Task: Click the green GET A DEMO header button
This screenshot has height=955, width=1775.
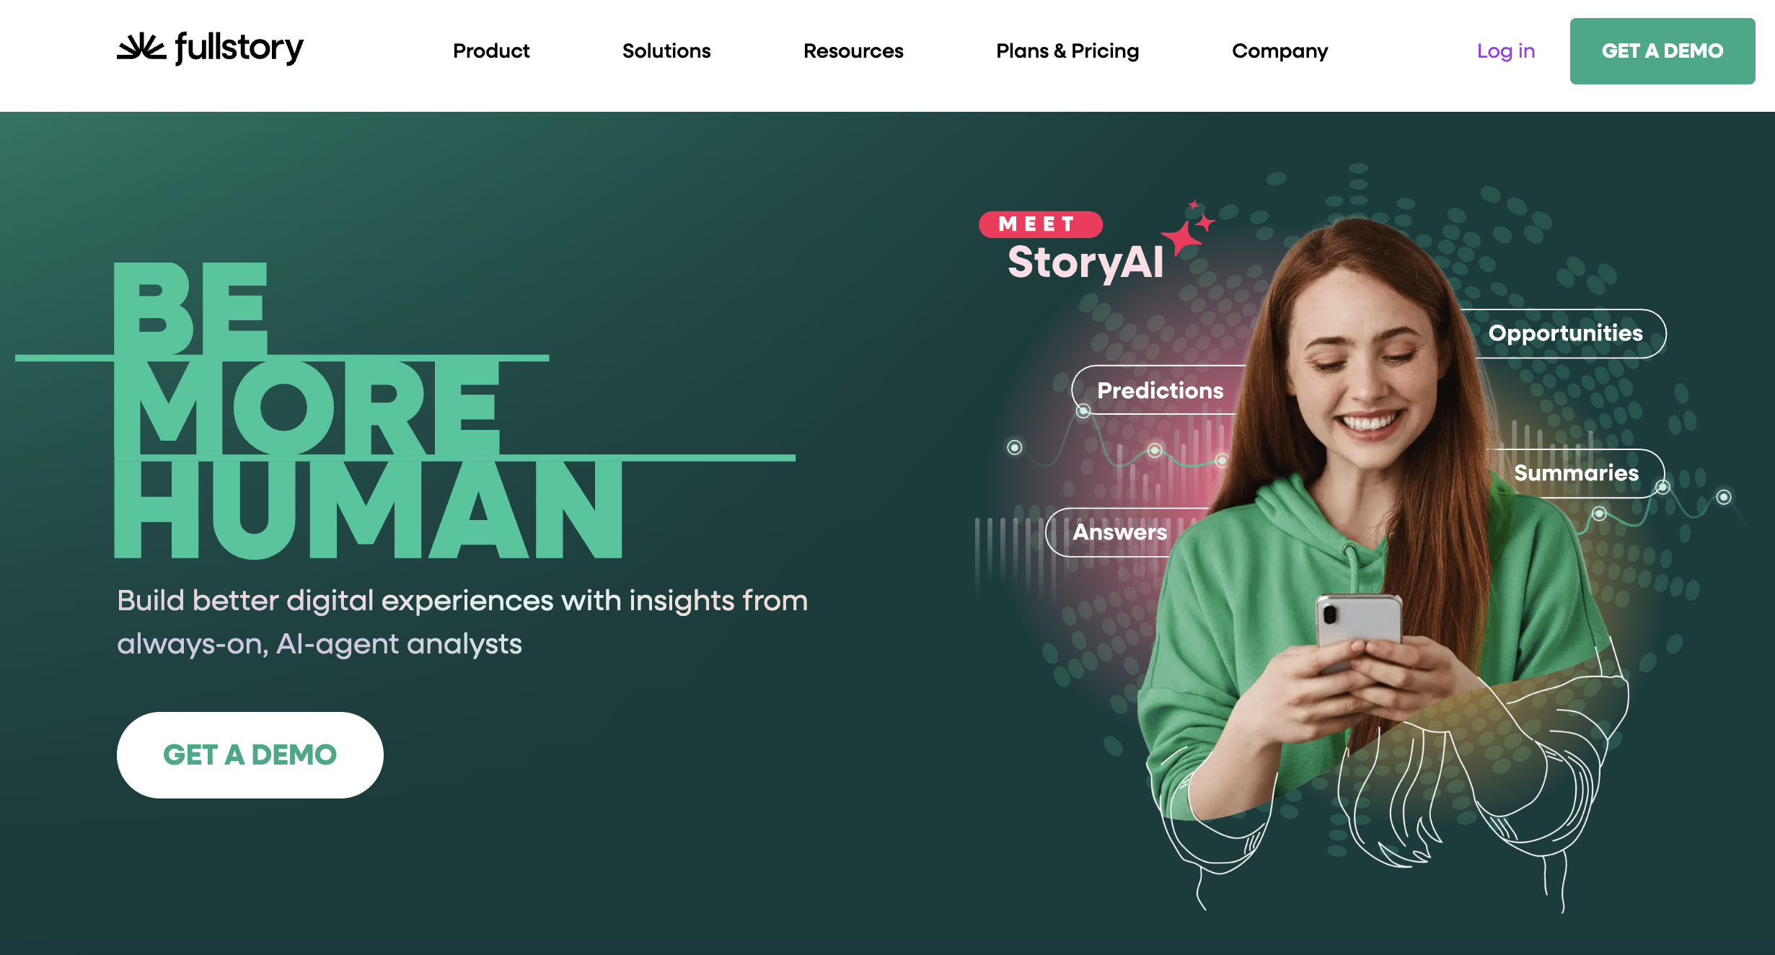Action: [x=1662, y=51]
